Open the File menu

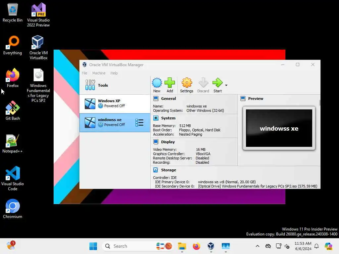click(x=84, y=73)
